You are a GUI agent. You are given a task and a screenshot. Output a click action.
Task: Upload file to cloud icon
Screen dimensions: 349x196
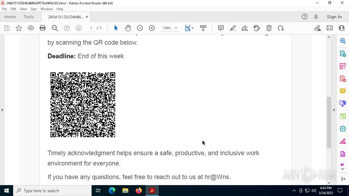coord(31,28)
